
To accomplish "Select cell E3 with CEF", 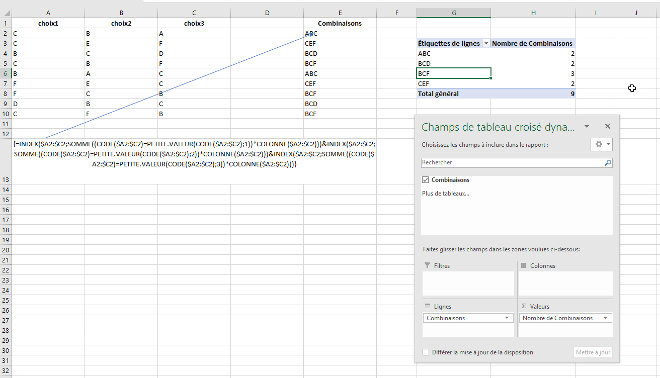I will [x=340, y=43].
